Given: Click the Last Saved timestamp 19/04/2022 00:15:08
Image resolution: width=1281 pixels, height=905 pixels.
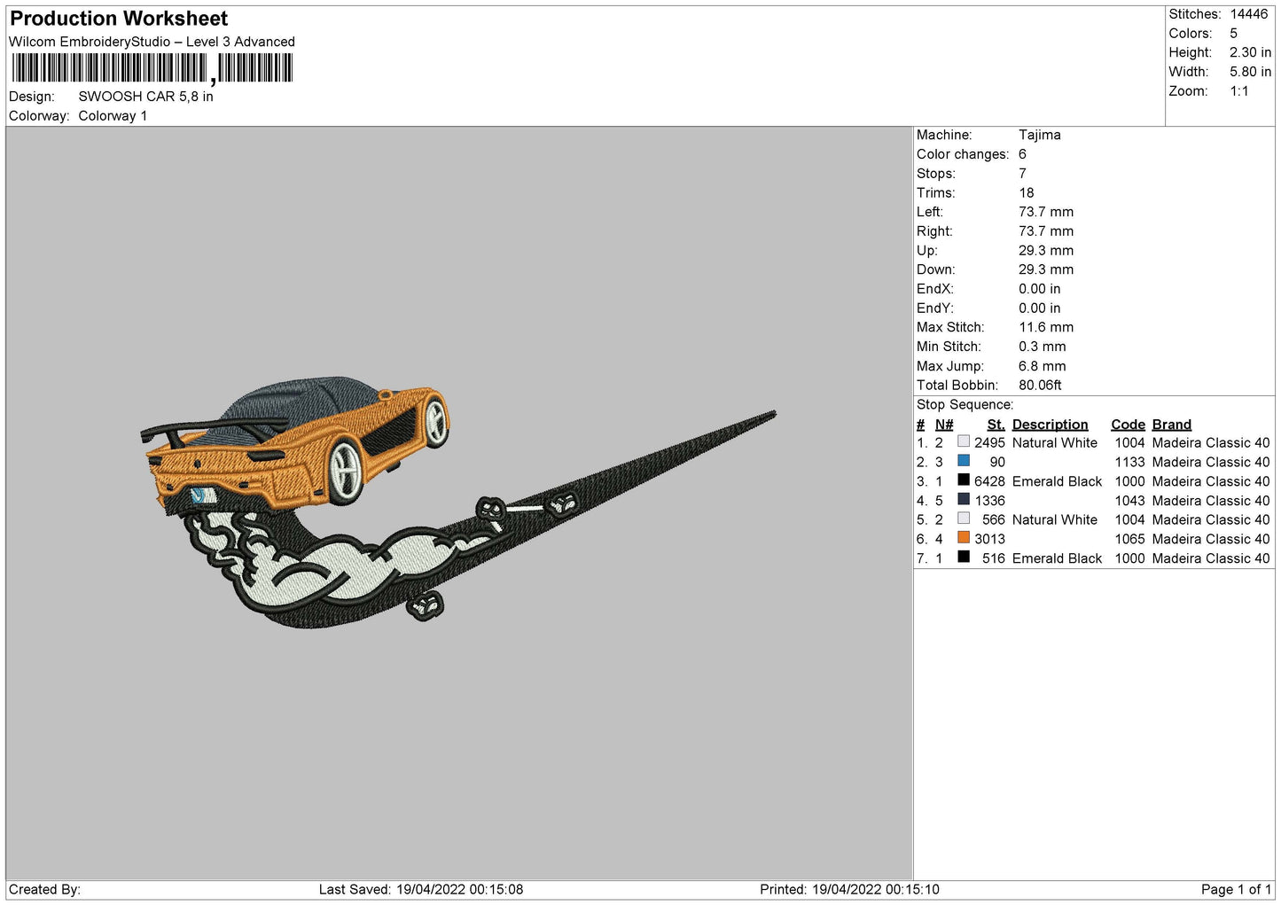Looking at the screenshot, I should (459, 890).
